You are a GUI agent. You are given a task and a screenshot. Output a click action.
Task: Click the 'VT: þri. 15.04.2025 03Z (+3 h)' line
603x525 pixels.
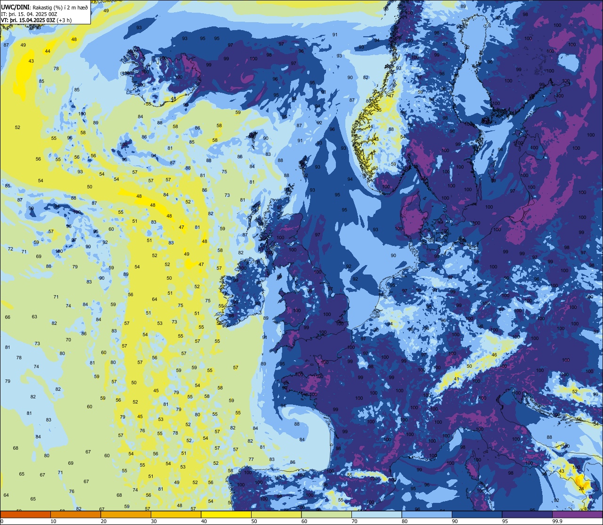(37, 20)
